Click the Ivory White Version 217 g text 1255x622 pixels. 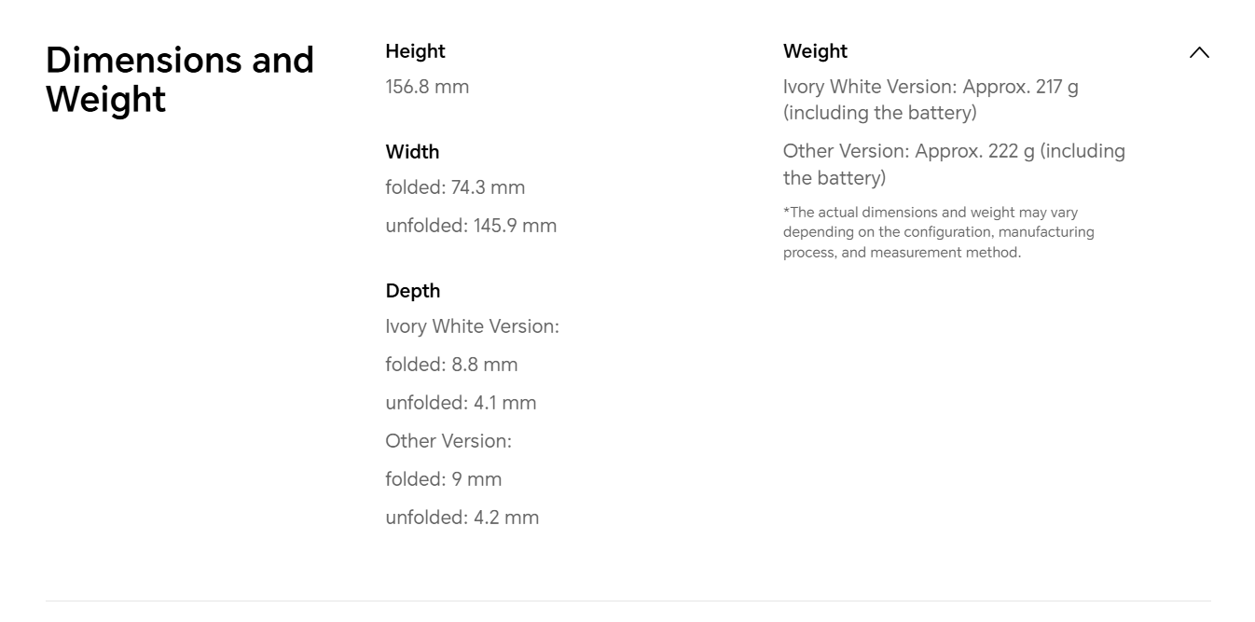pos(931,87)
